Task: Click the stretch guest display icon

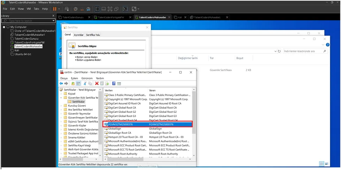Action: pyautogui.click(x=134, y=9)
